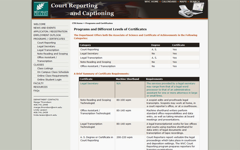The width and height of the screenshot is (240, 150).
Task: Click phone number 408.741.2448
Action: pyautogui.click(x=41, y=105)
